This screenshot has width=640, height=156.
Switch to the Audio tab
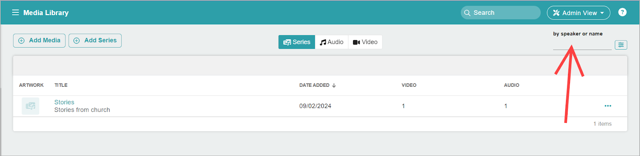pyautogui.click(x=332, y=42)
